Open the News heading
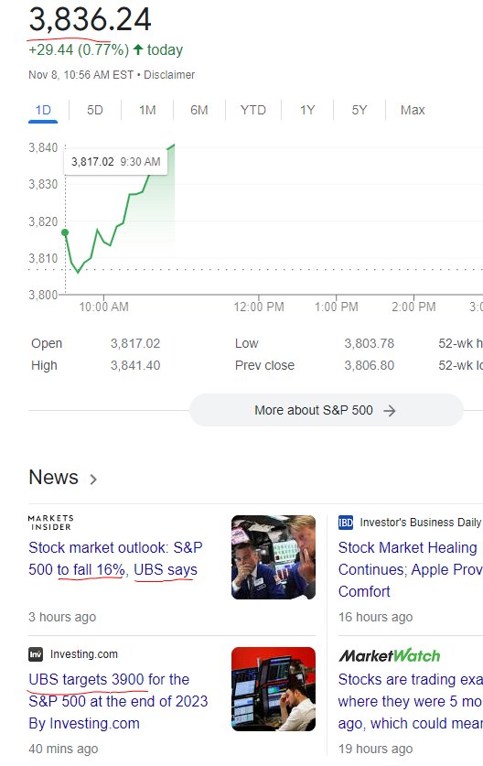Screen dimensions: 483x766 point(53,478)
